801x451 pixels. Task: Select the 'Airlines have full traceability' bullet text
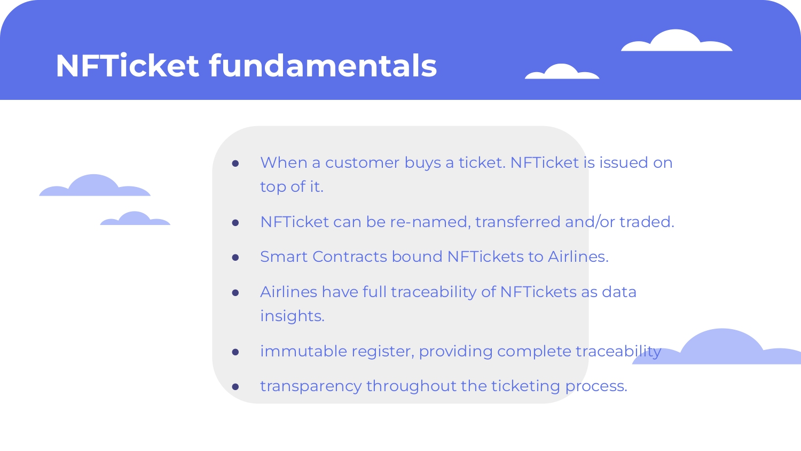(448, 292)
